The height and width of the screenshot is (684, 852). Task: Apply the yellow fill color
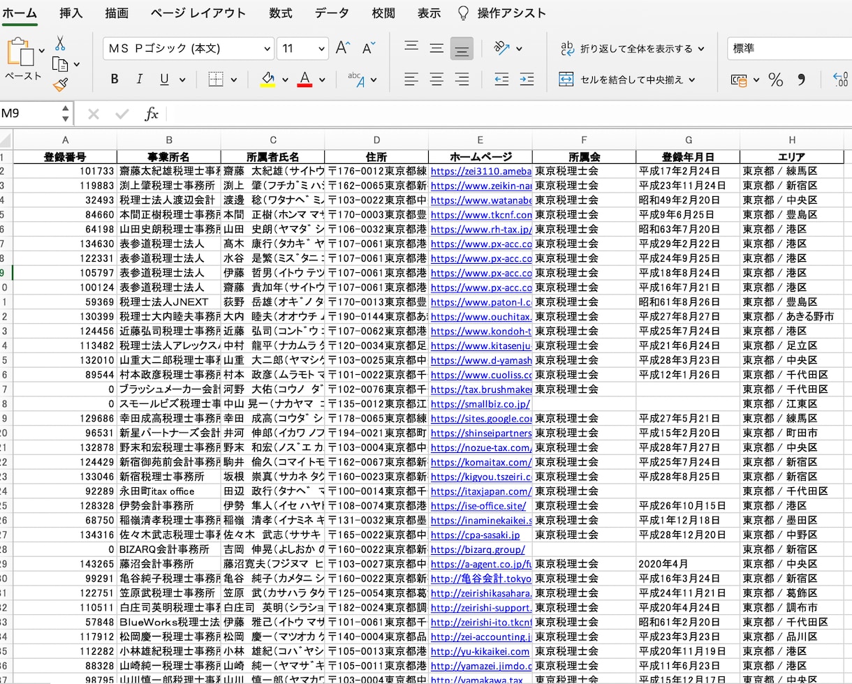point(267,80)
